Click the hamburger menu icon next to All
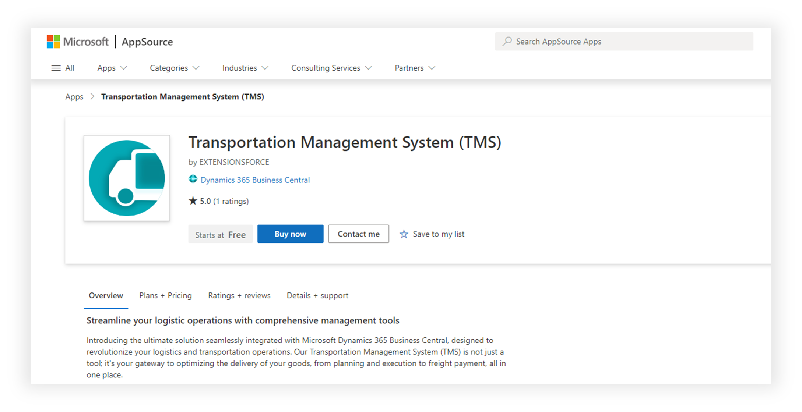 coord(55,68)
